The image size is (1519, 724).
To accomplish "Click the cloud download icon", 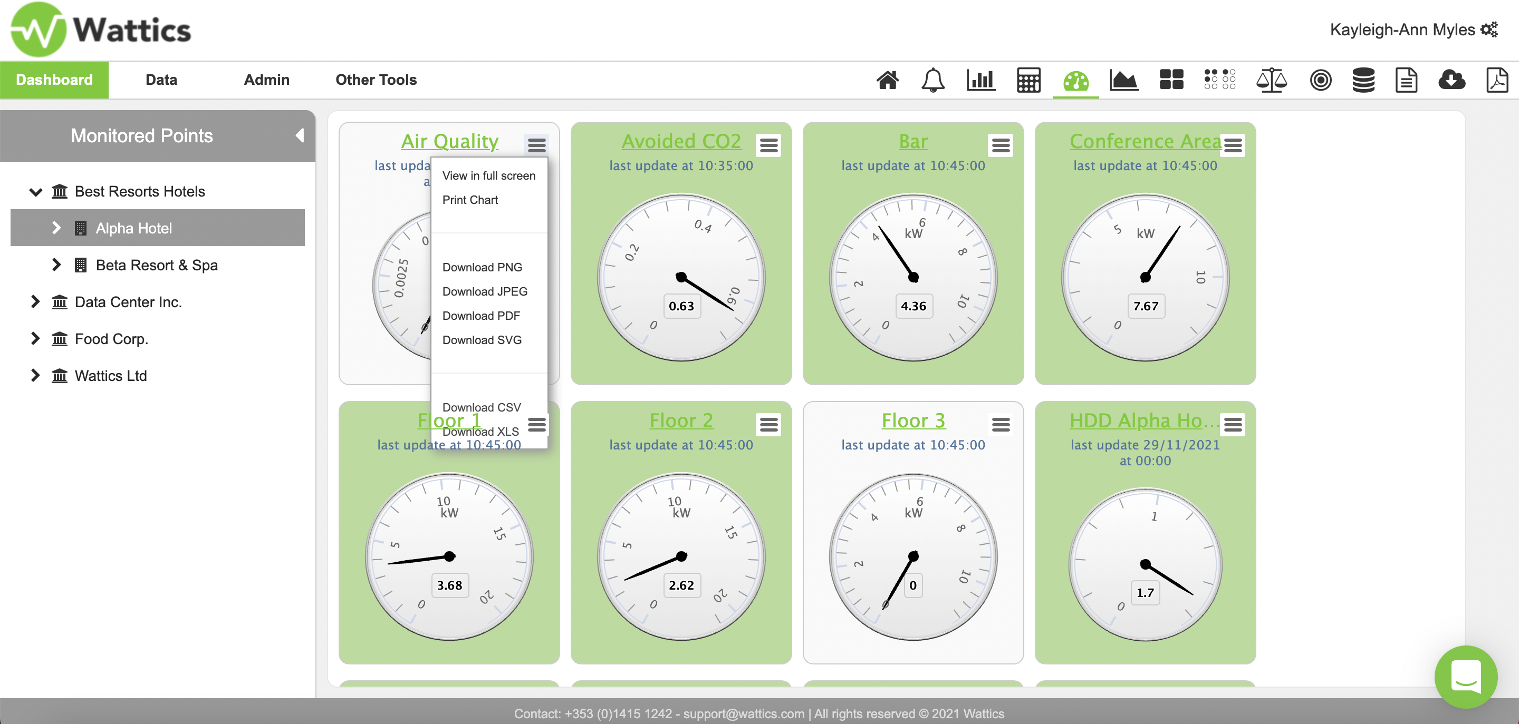I will (1451, 80).
